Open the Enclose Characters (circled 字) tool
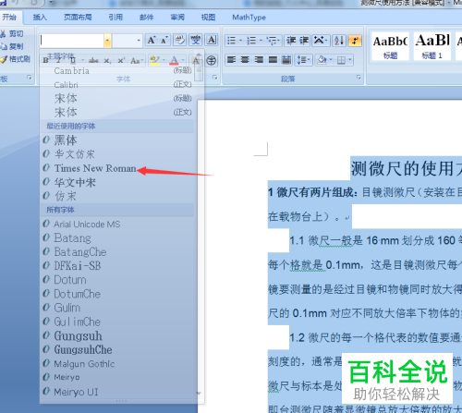Image resolution: width=462 pixels, height=413 pixels. coord(212,60)
